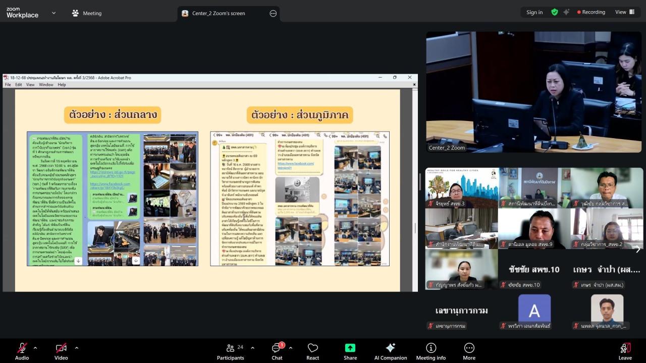Image resolution: width=646 pixels, height=363 pixels.
Task: Click the phone icon in third regional chat header
Action: pos(385,136)
